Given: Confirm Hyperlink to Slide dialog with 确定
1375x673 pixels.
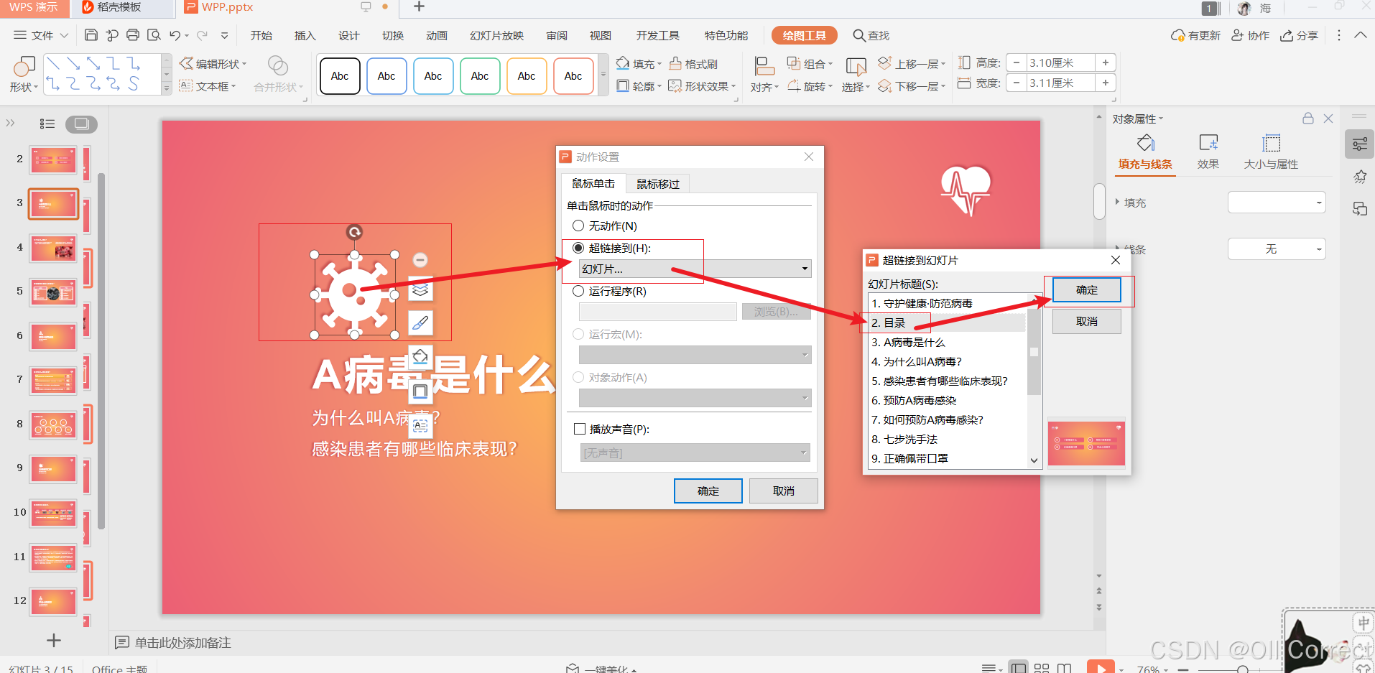Looking at the screenshot, I should point(1087,290).
